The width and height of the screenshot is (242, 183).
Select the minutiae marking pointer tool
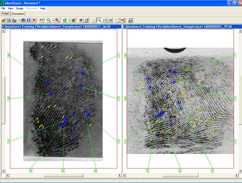(99, 20)
